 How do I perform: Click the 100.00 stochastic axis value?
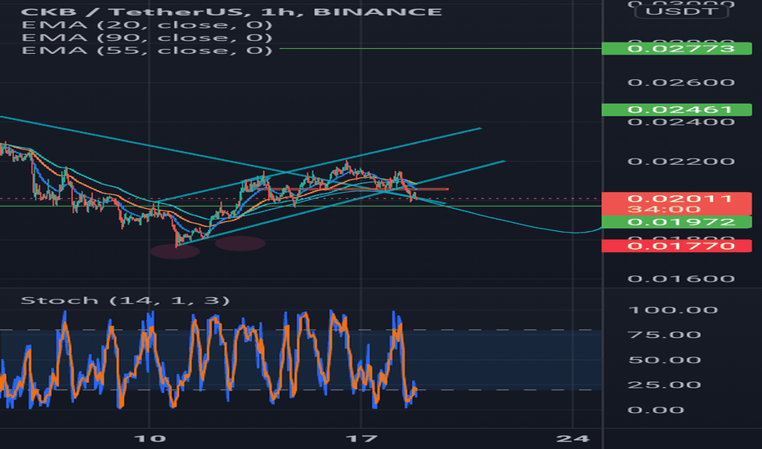[x=673, y=309]
